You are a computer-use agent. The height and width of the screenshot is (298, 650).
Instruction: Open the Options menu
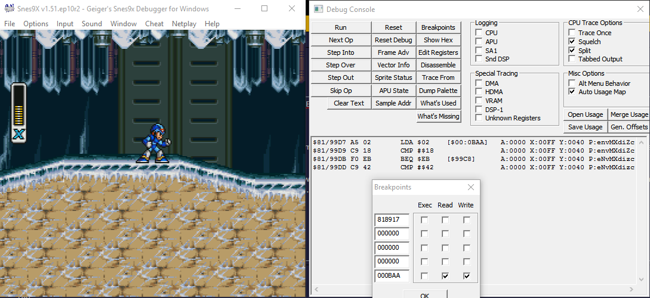[36, 24]
